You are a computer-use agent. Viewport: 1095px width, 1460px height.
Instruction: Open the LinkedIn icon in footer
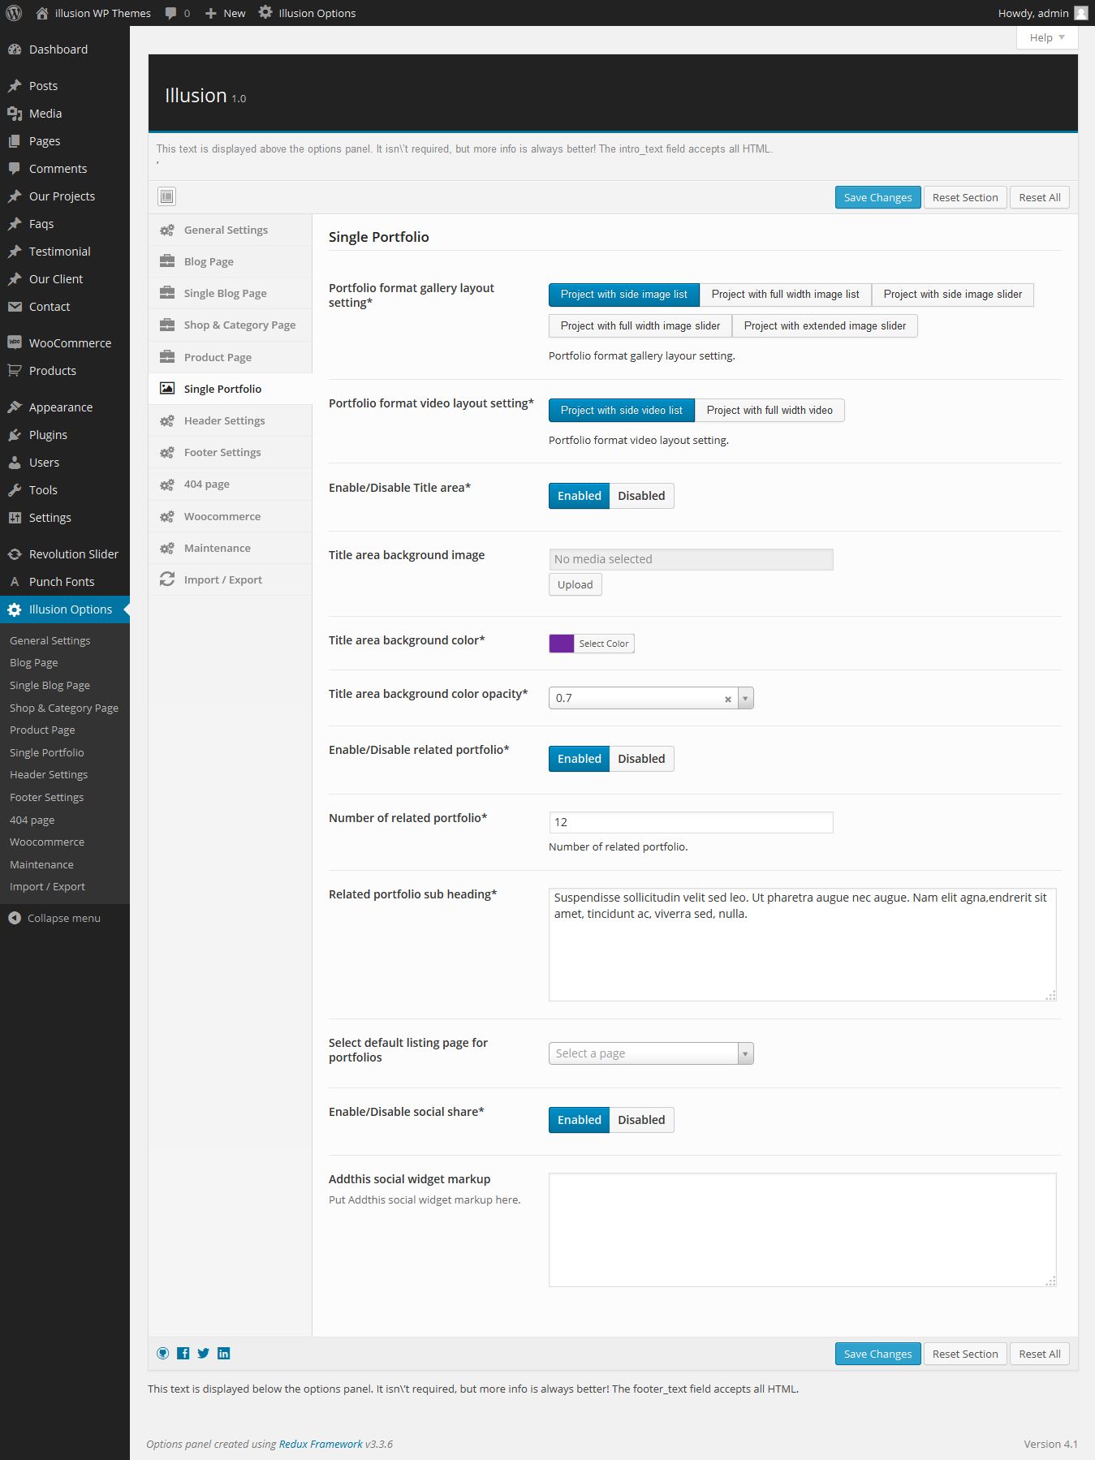224,1353
